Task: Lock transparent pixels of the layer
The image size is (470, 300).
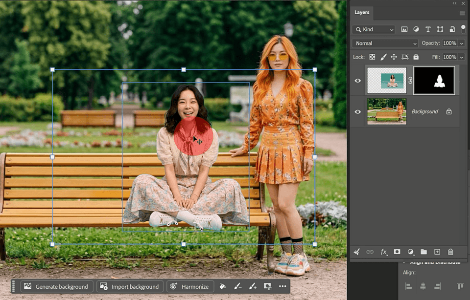Action: [x=372, y=57]
